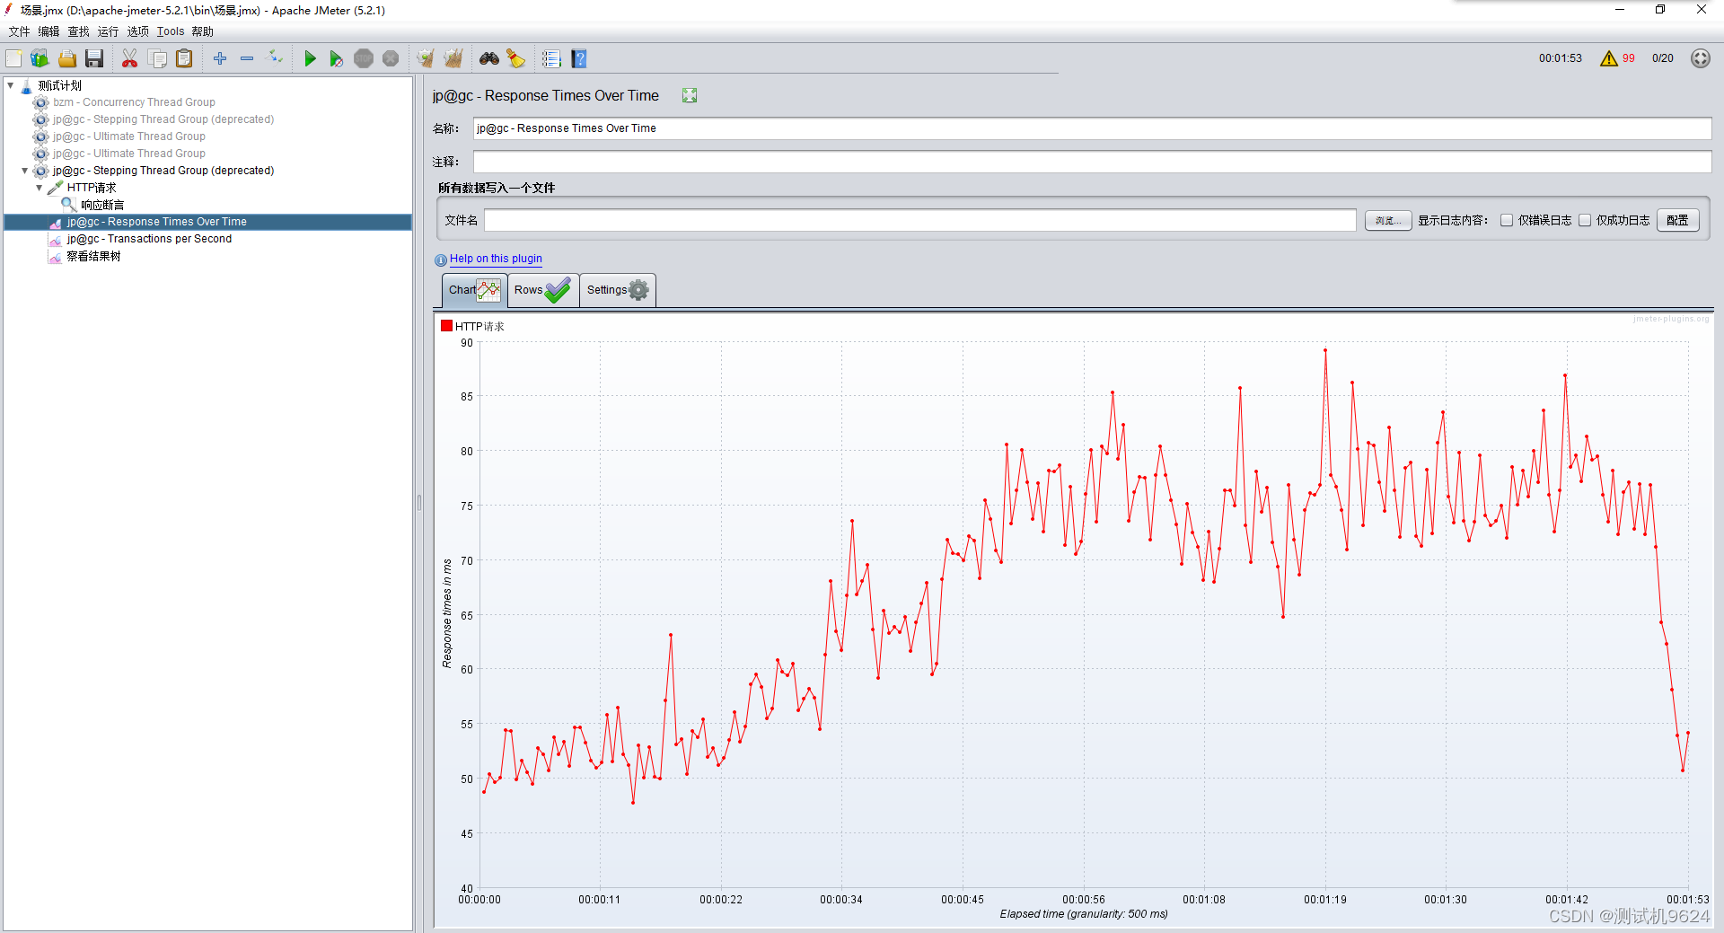Screen dimensions: 1724x933
Task: Collapse active Stepping Thread Group node
Action: click(25, 171)
